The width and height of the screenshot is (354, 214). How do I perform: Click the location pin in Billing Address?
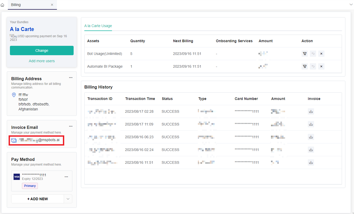pyautogui.click(x=14, y=95)
